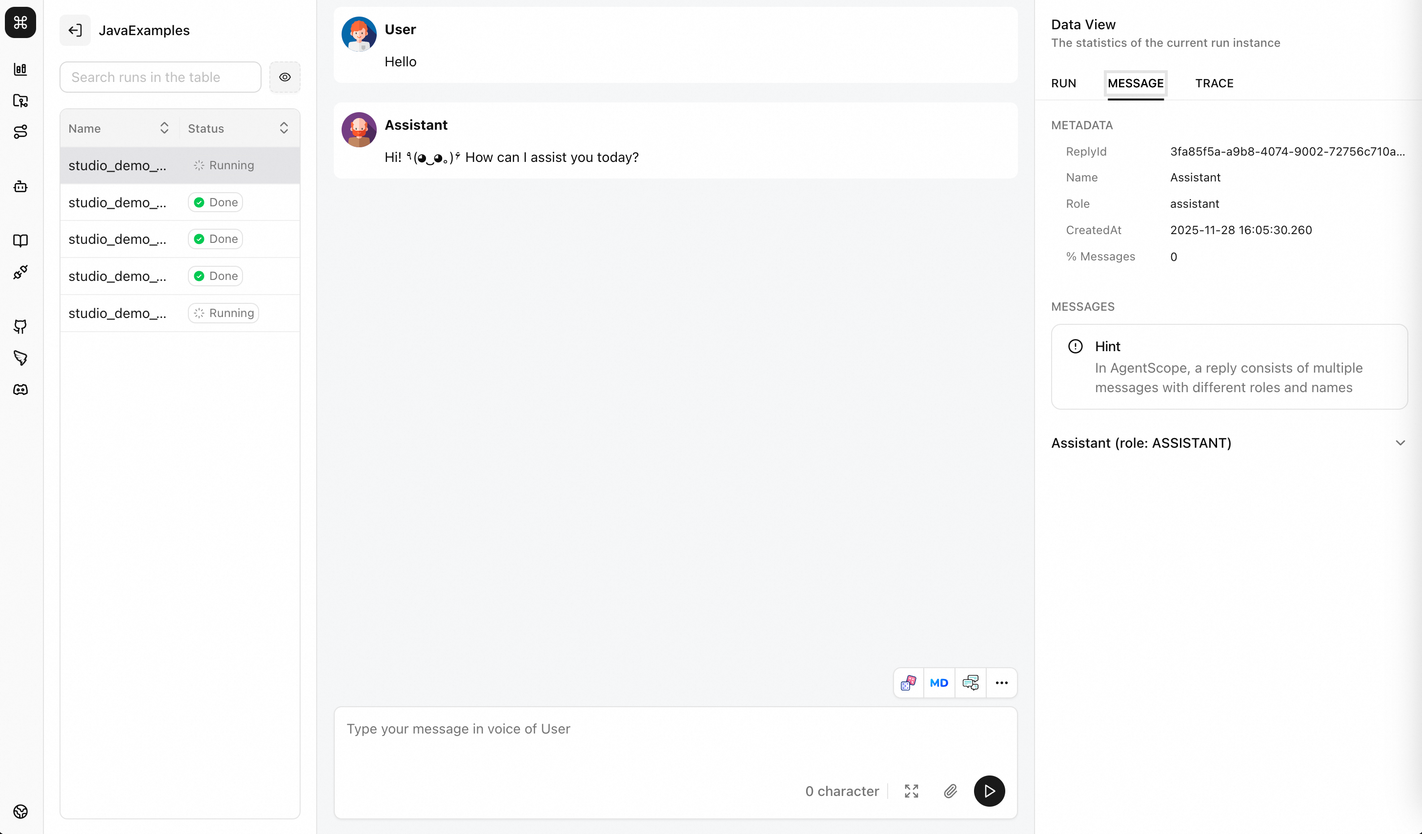Click the plug integration icon in the sidebar
1422x834 pixels.
[20, 272]
